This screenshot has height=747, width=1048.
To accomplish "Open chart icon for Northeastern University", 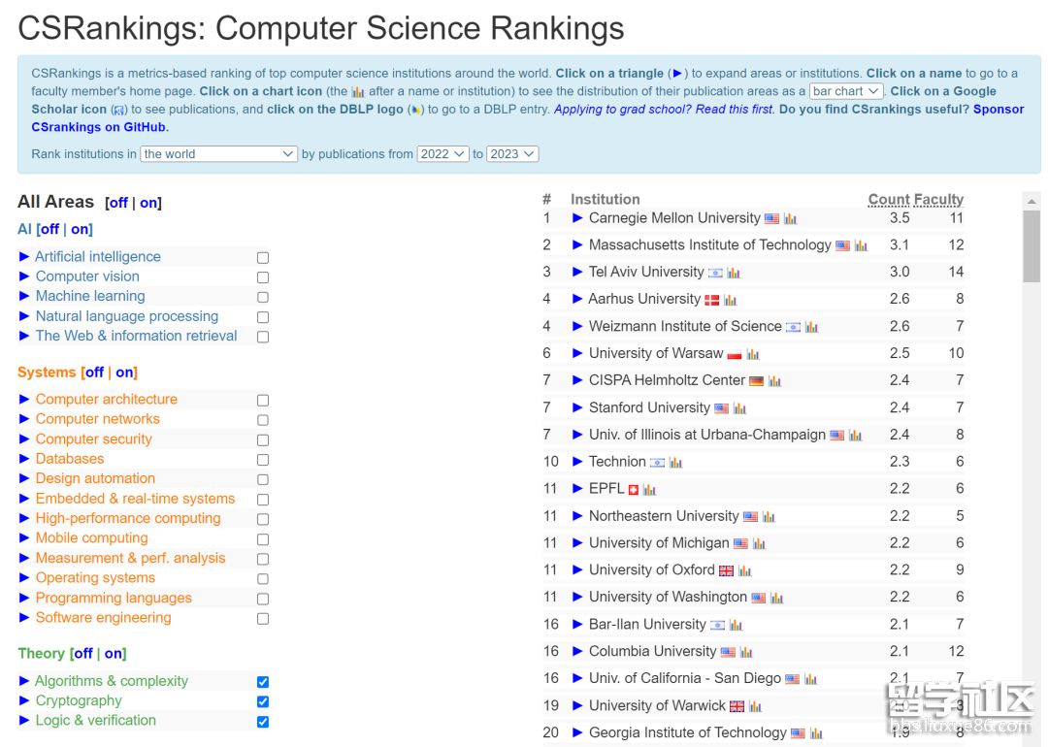I will [770, 516].
